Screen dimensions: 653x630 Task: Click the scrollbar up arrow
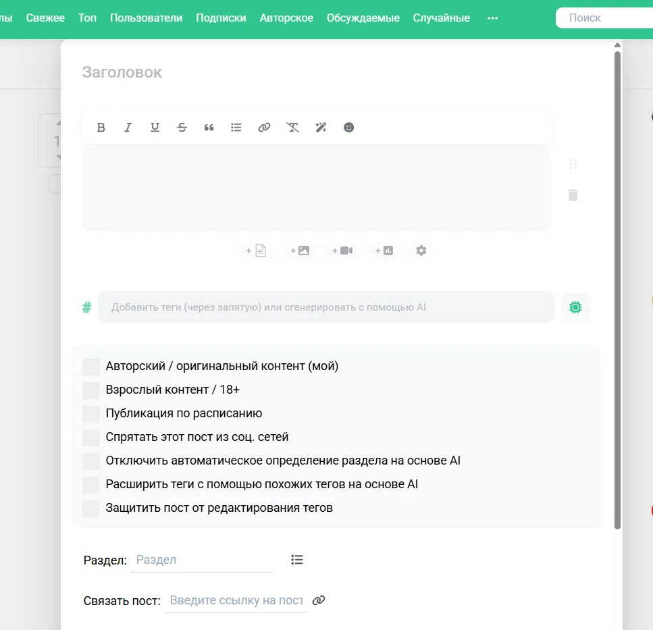tap(618, 45)
